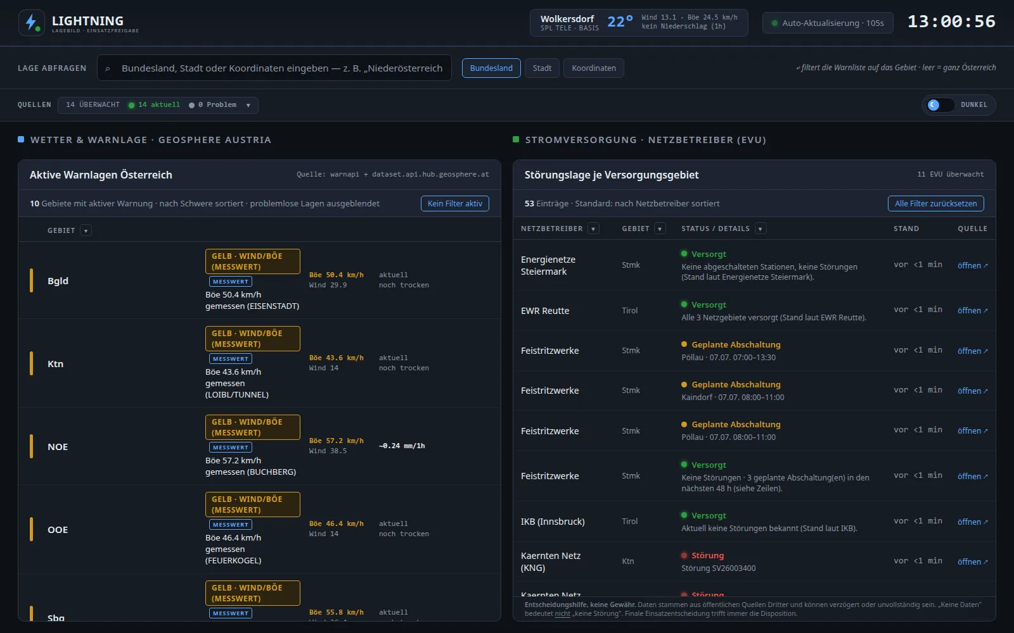Expand the Quellen sources dropdown

coord(158,105)
